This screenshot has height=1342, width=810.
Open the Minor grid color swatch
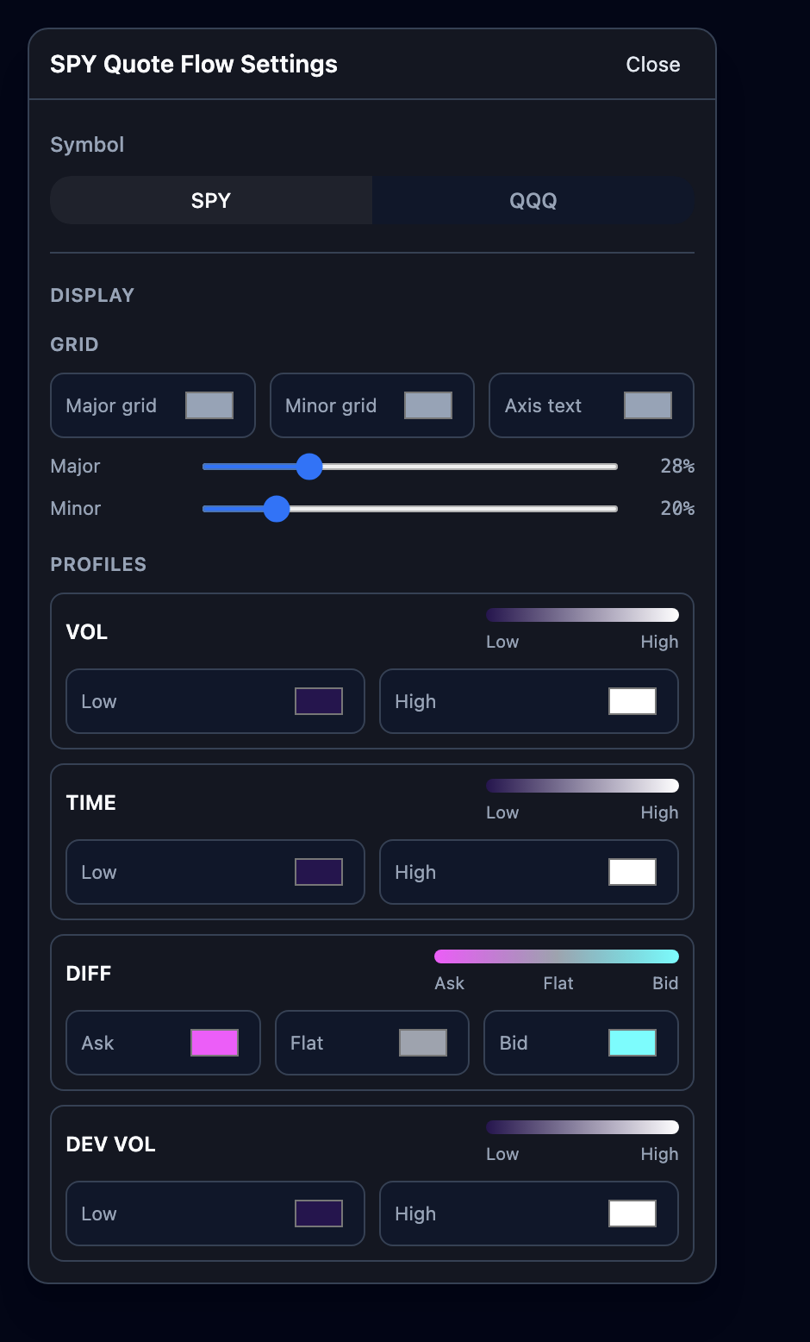coord(428,405)
